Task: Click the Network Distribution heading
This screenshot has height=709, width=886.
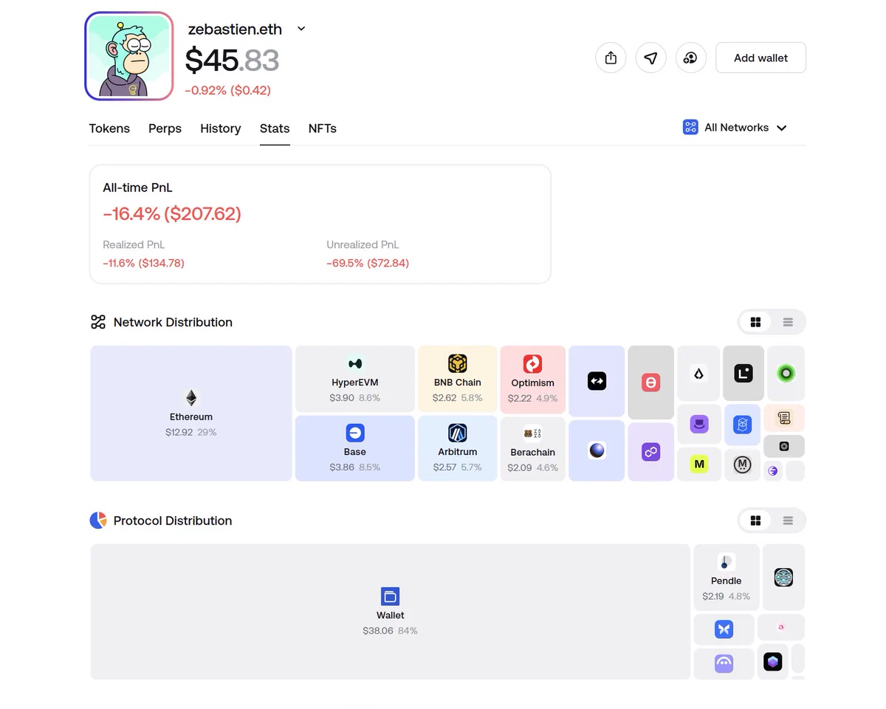Action: (173, 322)
